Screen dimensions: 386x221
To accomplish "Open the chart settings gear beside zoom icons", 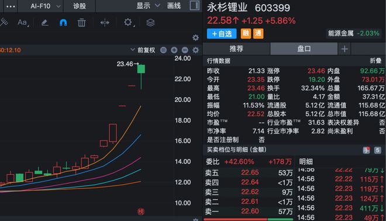I will tap(195, 50).
